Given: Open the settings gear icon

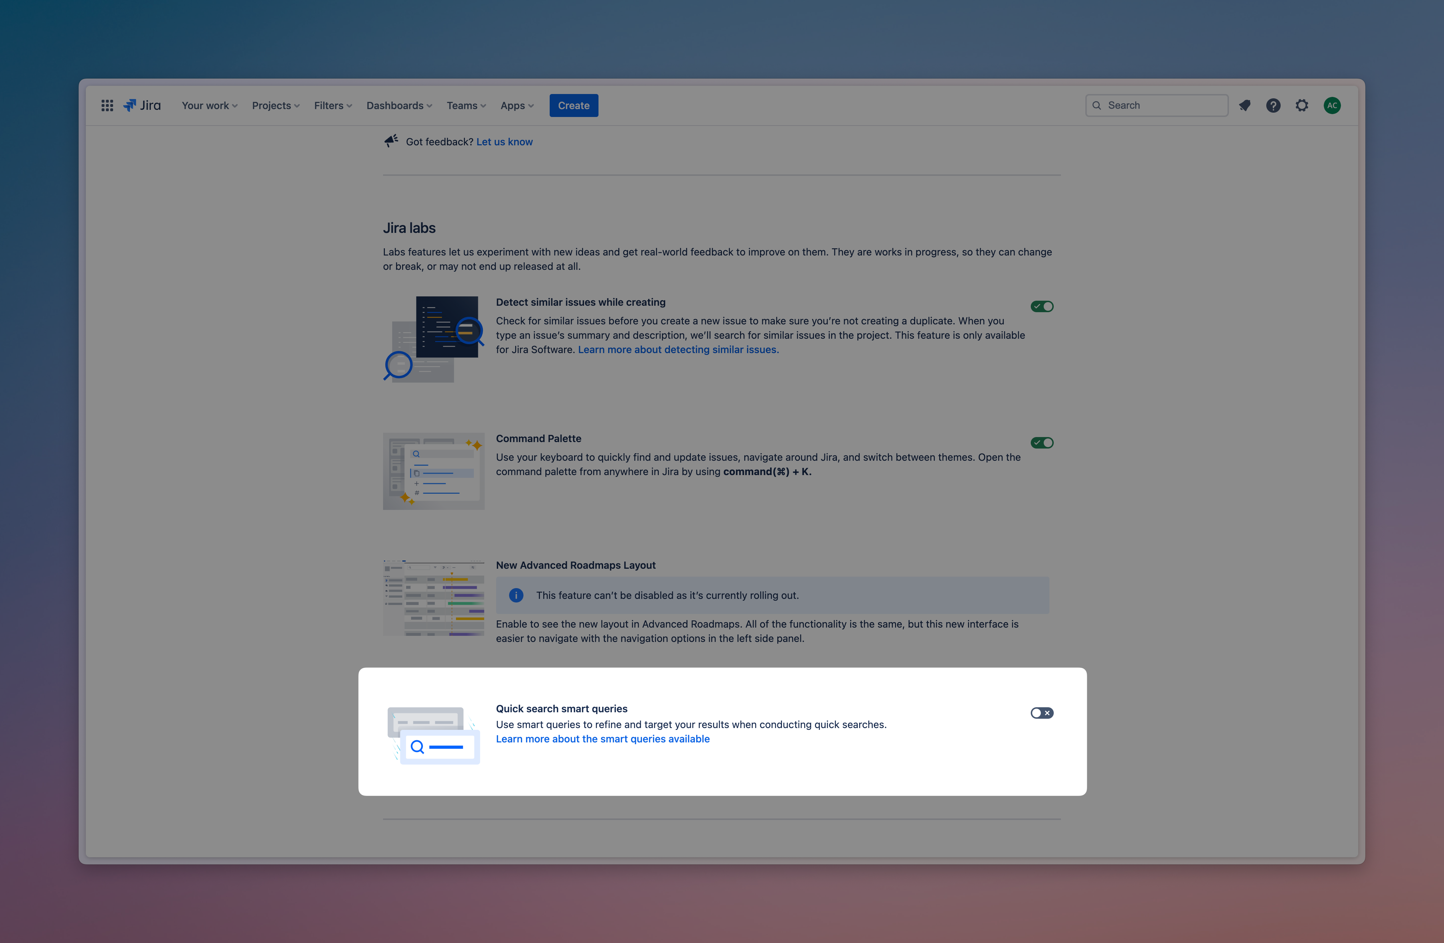Looking at the screenshot, I should coord(1301,105).
